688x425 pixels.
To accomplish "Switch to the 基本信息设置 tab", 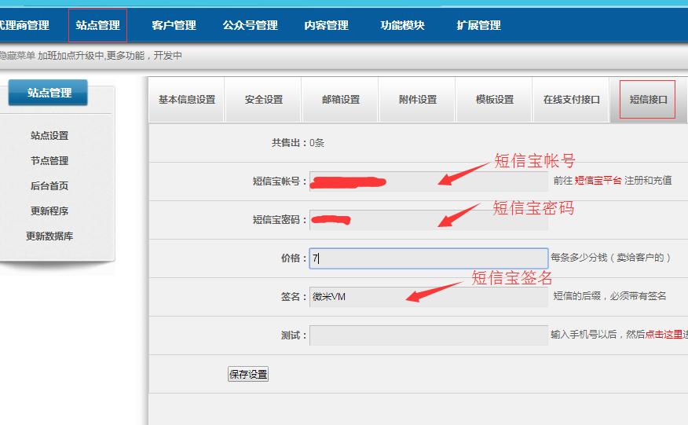I will pos(187,100).
